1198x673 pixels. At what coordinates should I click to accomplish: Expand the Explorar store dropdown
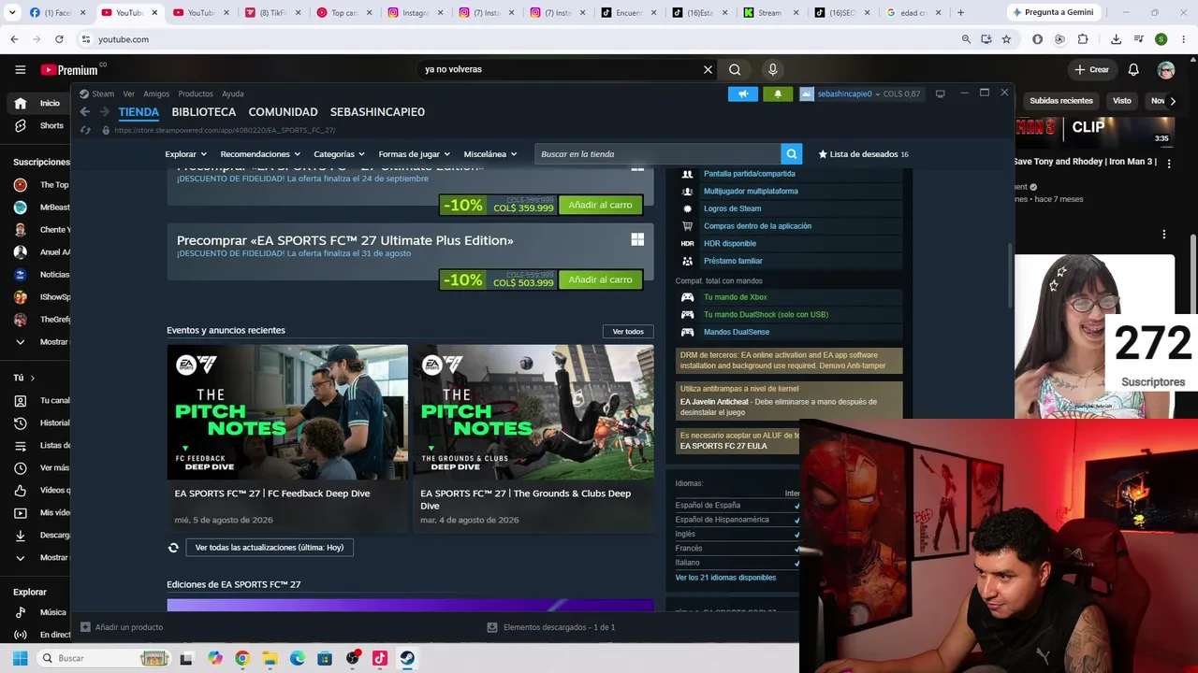185,154
